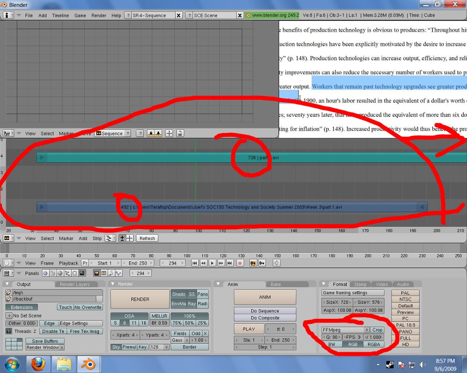Click the lock icon in IPO header
This screenshot has width=467, height=373.
click(x=180, y=133)
